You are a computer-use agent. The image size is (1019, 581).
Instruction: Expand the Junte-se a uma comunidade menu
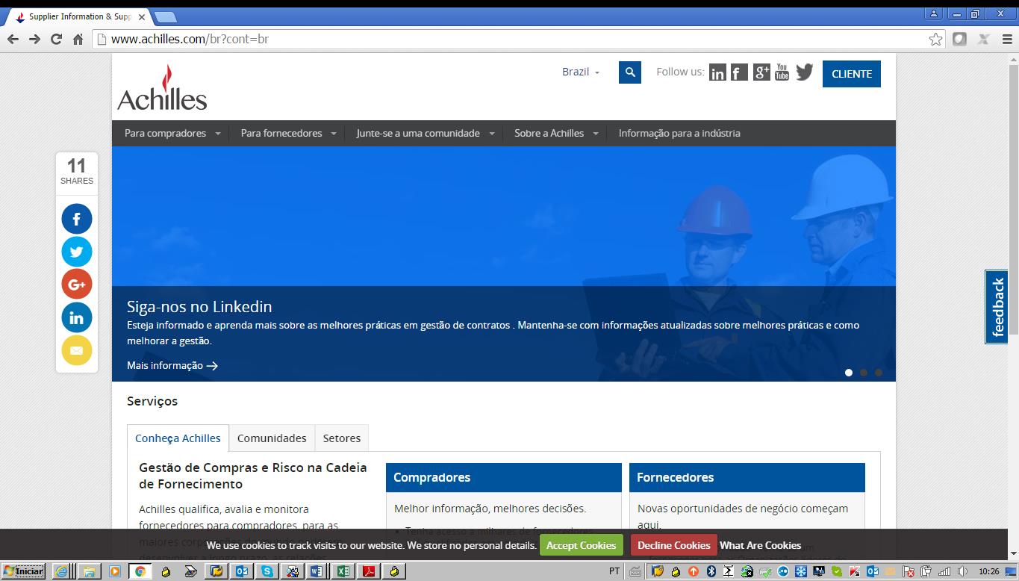426,133
